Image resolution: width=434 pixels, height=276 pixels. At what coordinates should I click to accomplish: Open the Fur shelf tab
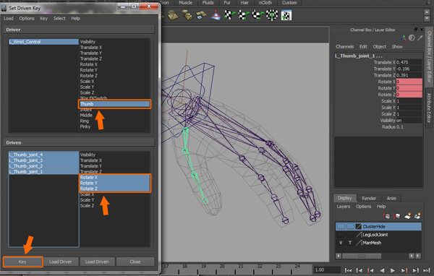(x=227, y=3)
